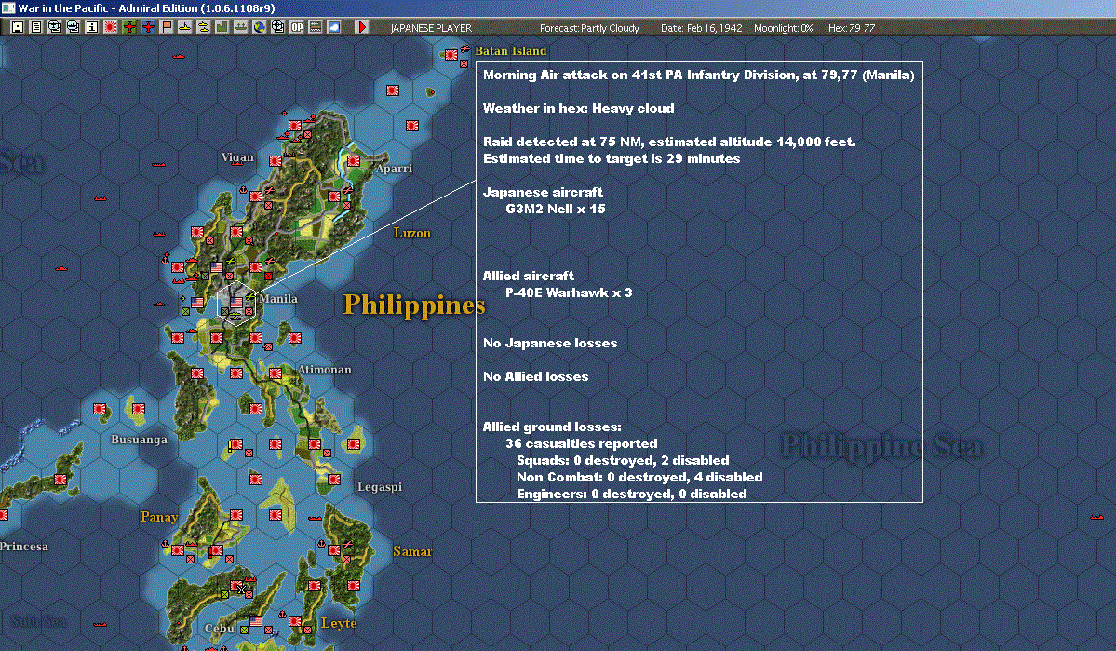
Task: Click the application icon in title bar
Action: [x=7, y=7]
